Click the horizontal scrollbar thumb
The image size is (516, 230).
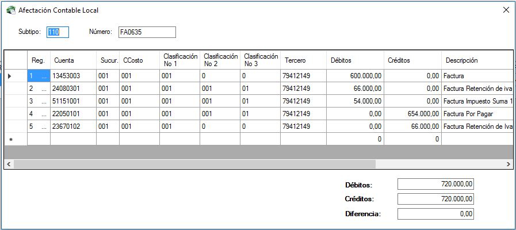pos(194,164)
